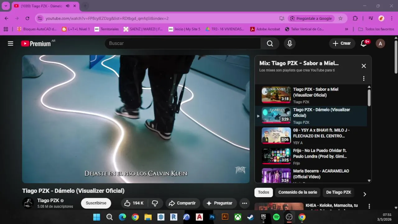
Task: Reload the current page
Action: click(27, 18)
